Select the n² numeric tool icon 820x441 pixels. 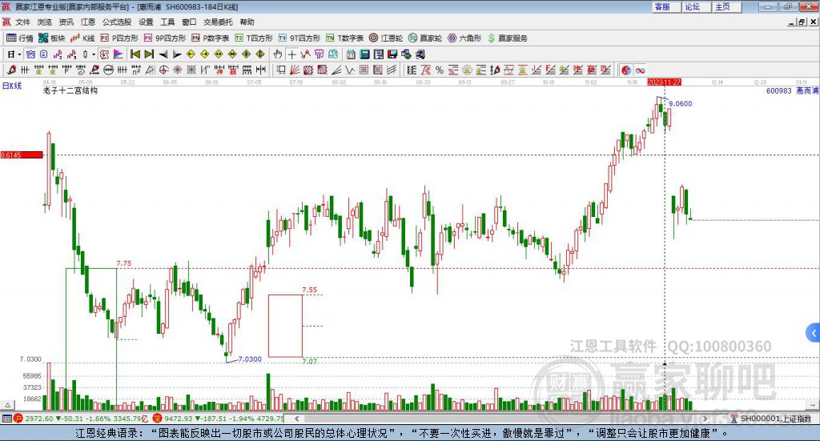tap(136, 70)
